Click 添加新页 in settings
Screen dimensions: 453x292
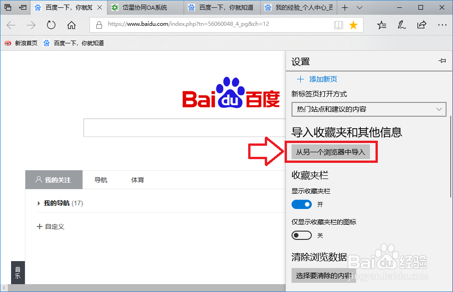coord(317,79)
